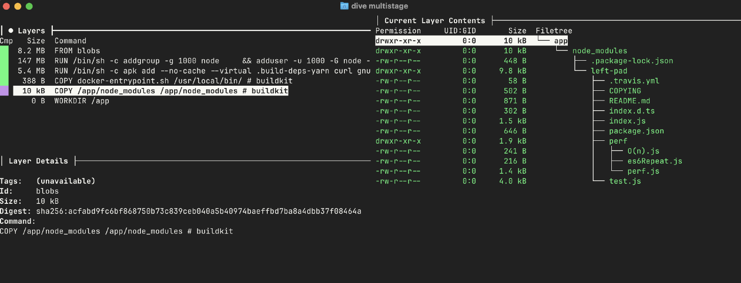Click the Current Layer Contents pane title

point(434,21)
